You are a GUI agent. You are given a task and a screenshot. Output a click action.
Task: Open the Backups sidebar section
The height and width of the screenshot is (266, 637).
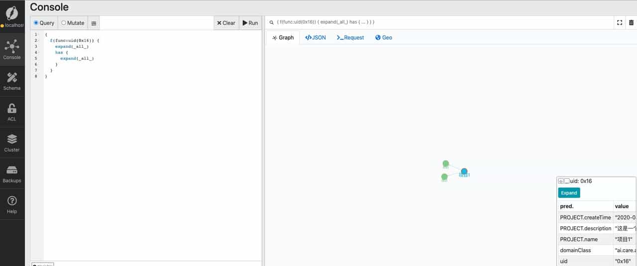pos(12,173)
